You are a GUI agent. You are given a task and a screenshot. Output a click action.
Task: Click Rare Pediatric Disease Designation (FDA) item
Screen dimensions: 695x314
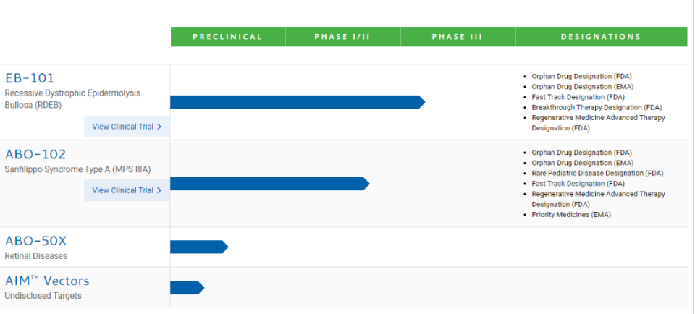[x=597, y=174]
